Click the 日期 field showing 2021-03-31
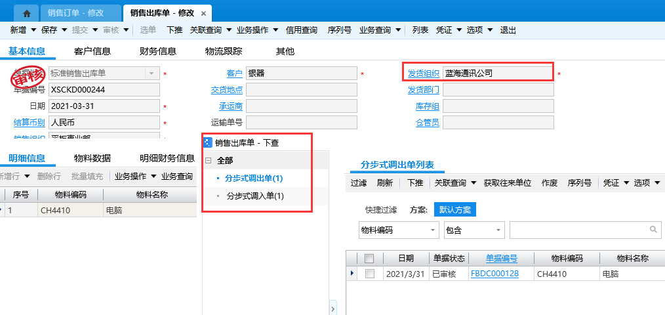Image resolution: width=665 pixels, height=315 pixels. pos(104,106)
